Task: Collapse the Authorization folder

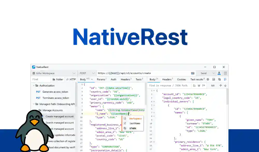Action: click(33, 86)
